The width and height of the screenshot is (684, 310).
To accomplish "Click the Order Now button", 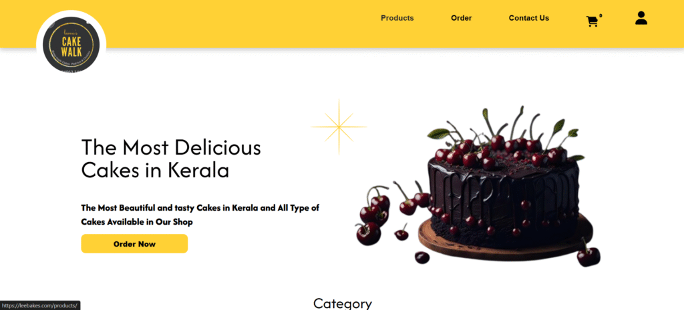I will 134,244.
